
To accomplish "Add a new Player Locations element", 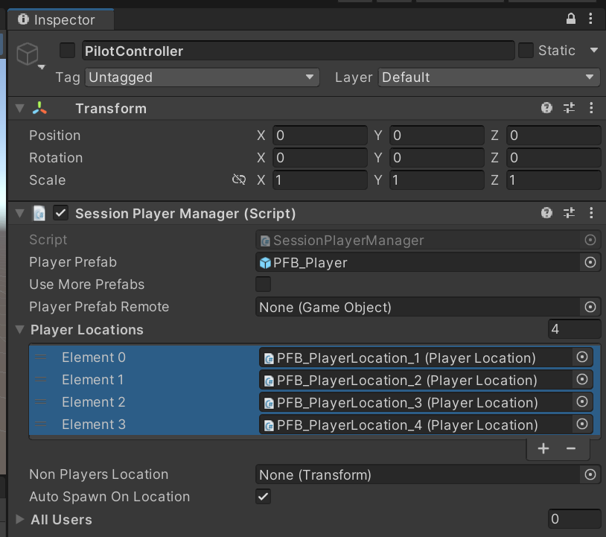I will tap(543, 448).
